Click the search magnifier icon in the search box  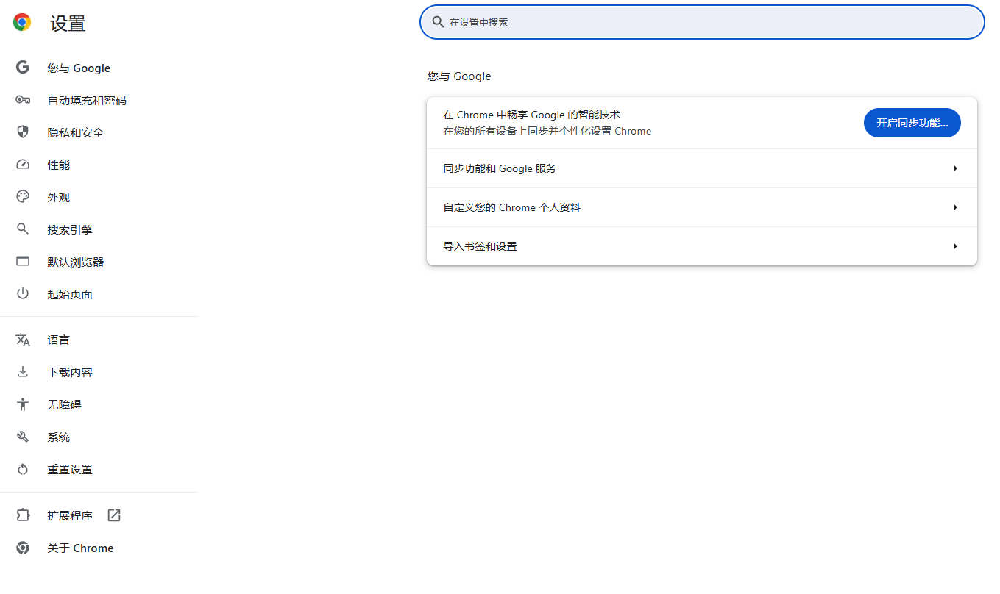[438, 22]
